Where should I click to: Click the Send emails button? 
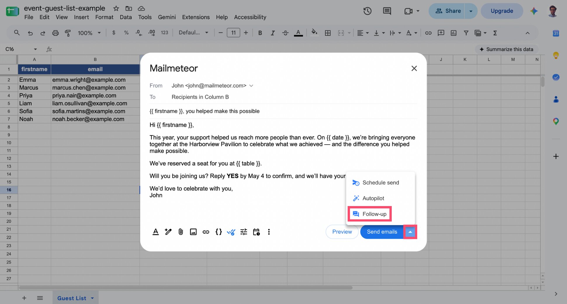382,232
